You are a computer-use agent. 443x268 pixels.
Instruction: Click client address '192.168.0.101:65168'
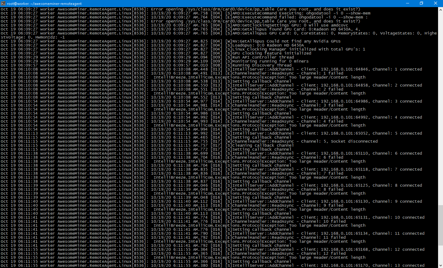pyautogui.click(x=344, y=250)
